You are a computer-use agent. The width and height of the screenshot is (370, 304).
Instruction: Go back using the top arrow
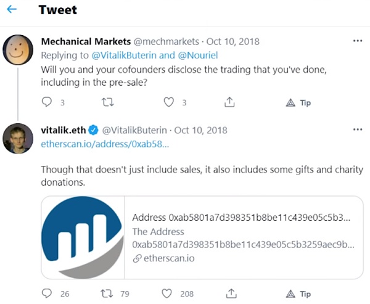pyautogui.click(x=12, y=10)
